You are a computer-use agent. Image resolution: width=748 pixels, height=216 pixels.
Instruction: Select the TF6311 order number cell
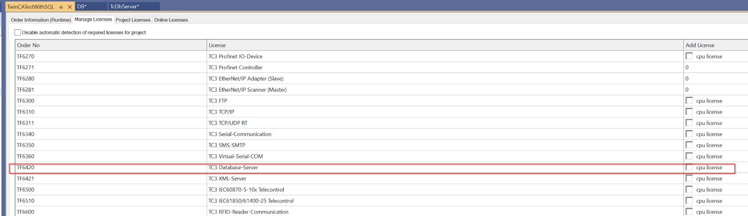coord(111,123)
